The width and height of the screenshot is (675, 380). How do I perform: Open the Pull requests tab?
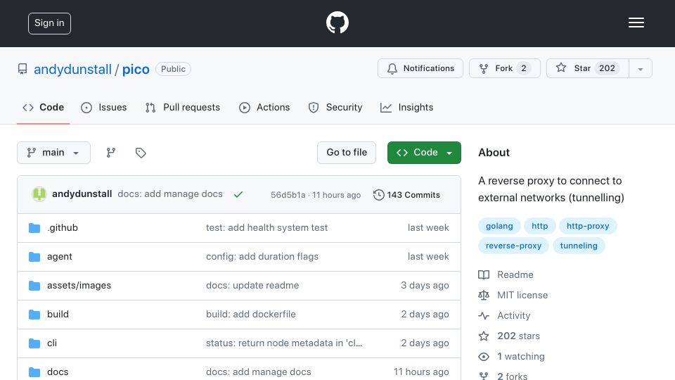pyautogui.click(x=183, y=107)
